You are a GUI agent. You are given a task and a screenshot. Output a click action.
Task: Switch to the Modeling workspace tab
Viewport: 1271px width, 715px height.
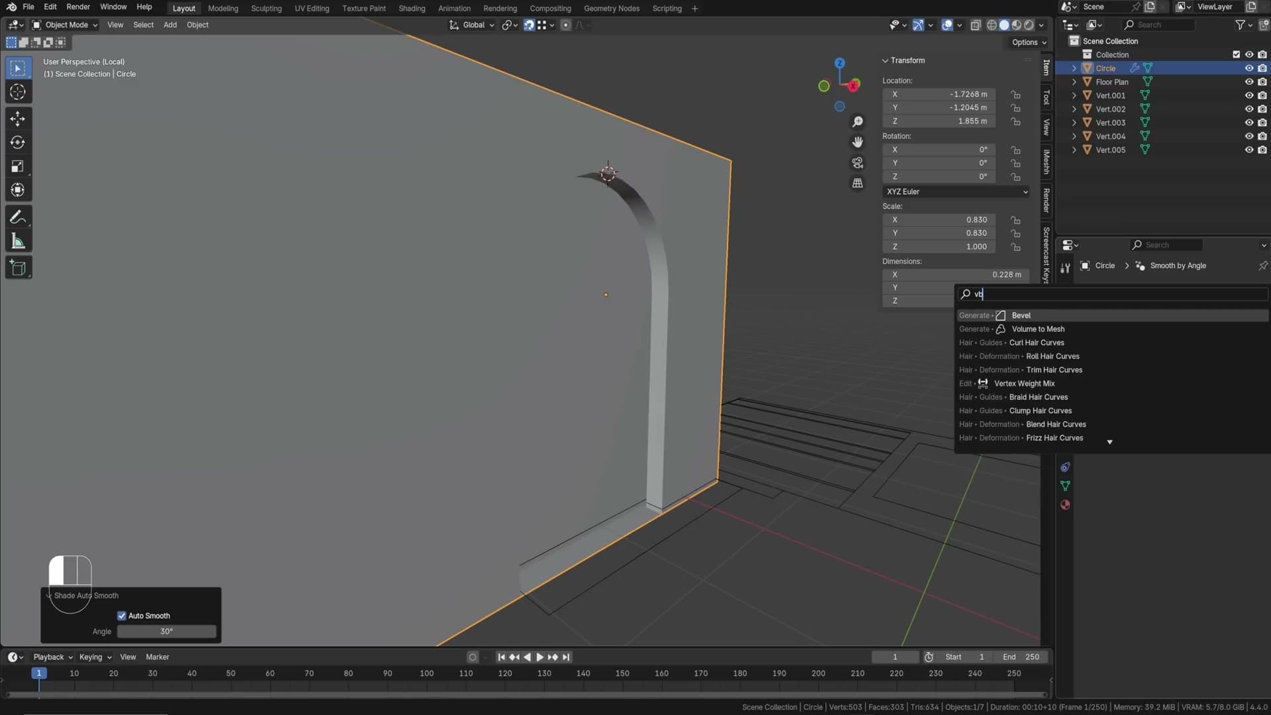tap(222, 9)
